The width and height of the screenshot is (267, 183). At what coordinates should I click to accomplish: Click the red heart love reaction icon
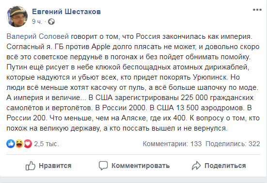click(28, 144)
